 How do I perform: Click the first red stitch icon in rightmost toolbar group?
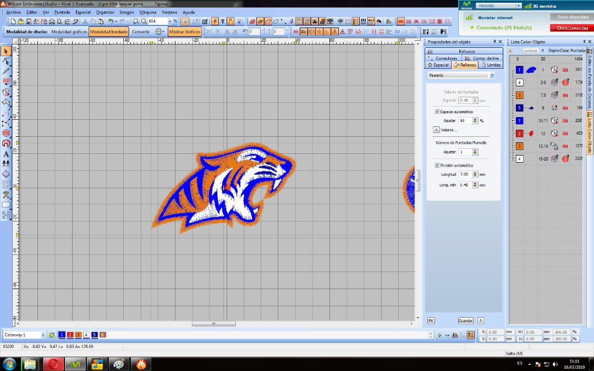click(401, 21)
